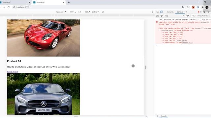Bookmark this page with the star
This screenshot has width=211, height=118.
tap(188, 7)
